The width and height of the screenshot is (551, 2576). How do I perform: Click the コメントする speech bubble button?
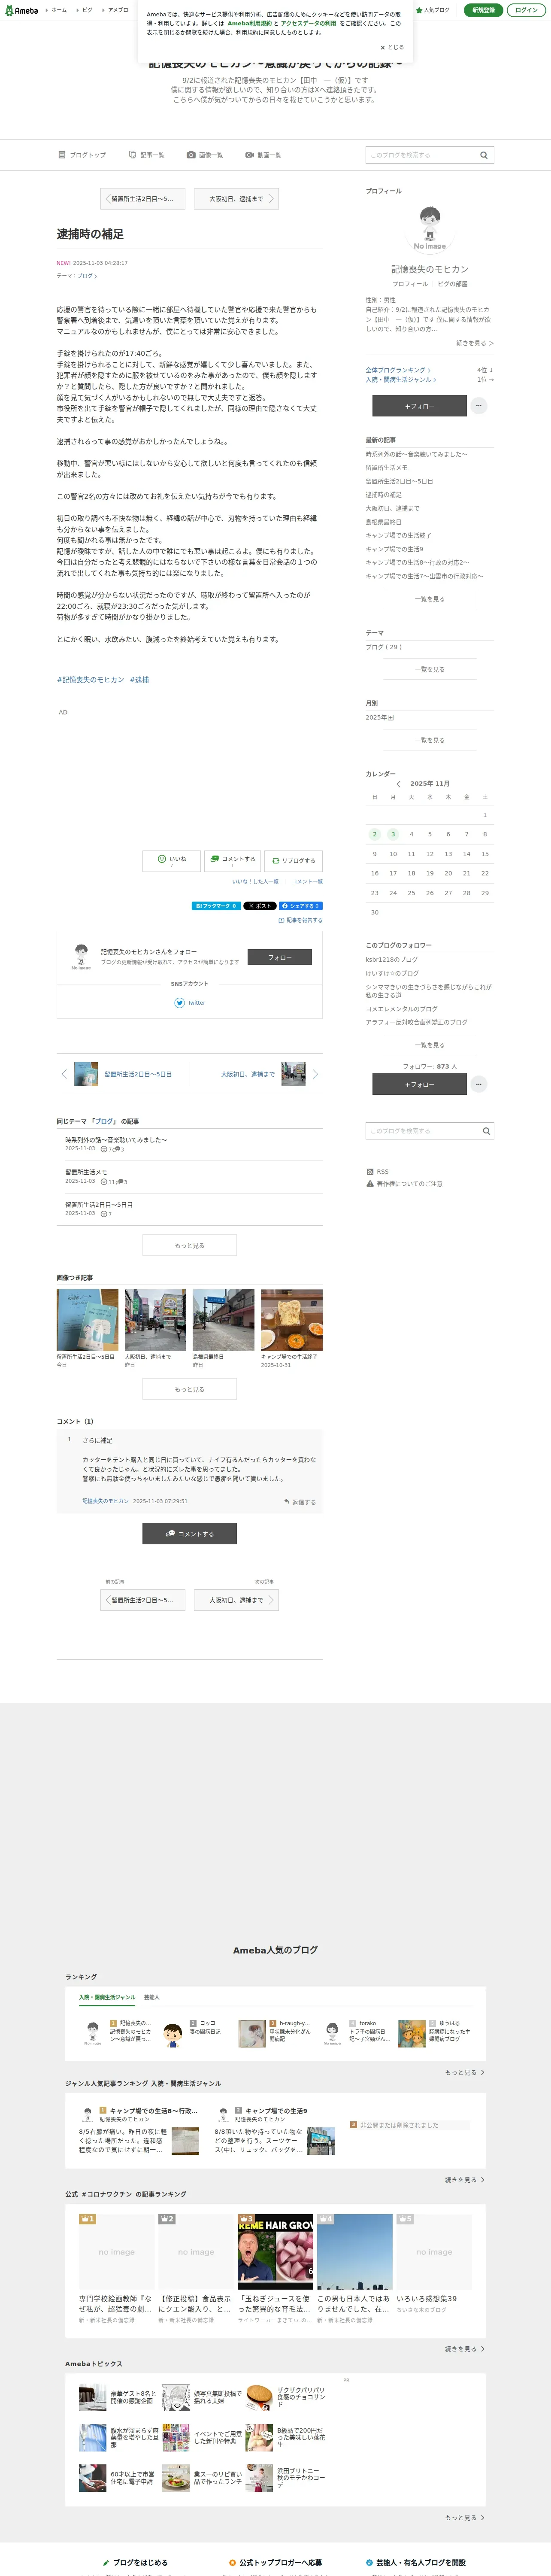pos(232,860)
